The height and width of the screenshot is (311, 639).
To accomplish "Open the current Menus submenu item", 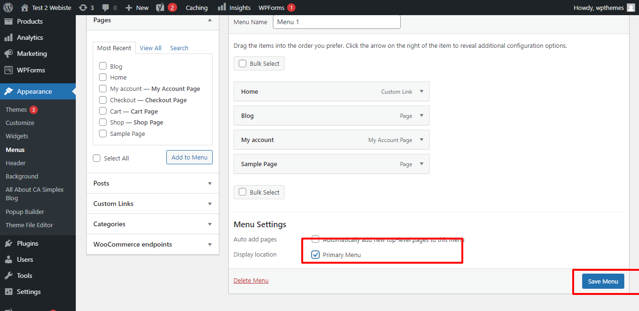I will coord(15,150).
